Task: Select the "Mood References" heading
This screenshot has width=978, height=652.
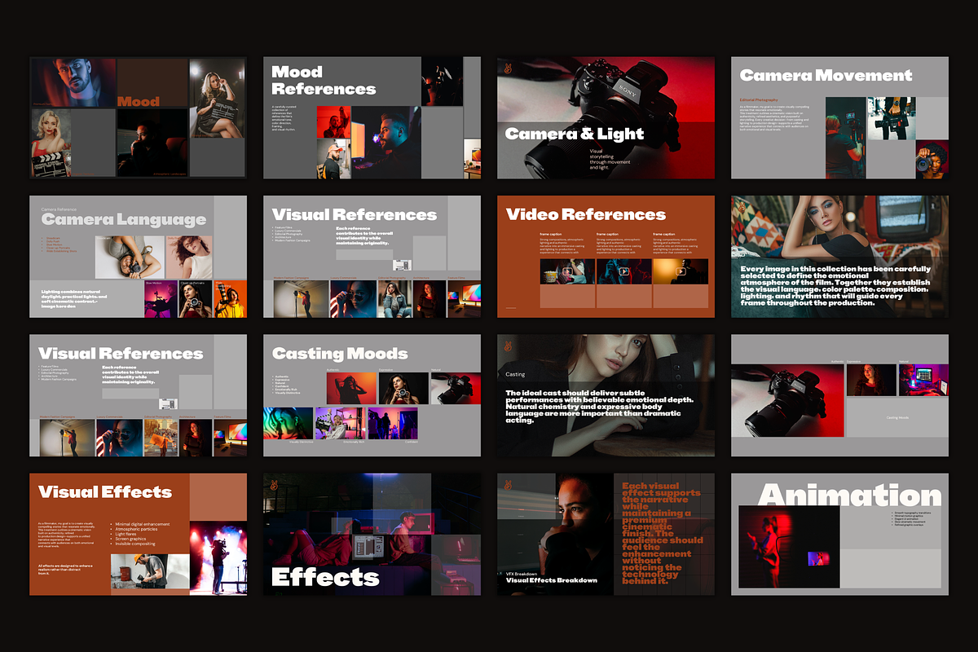Action: tap(324, 80)
